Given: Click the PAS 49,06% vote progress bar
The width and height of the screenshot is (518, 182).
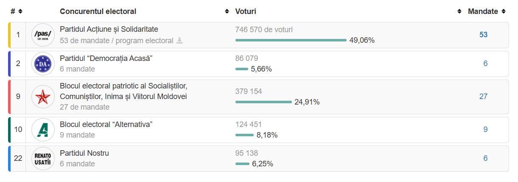Looking at the screenshot, I should (291, 40).
